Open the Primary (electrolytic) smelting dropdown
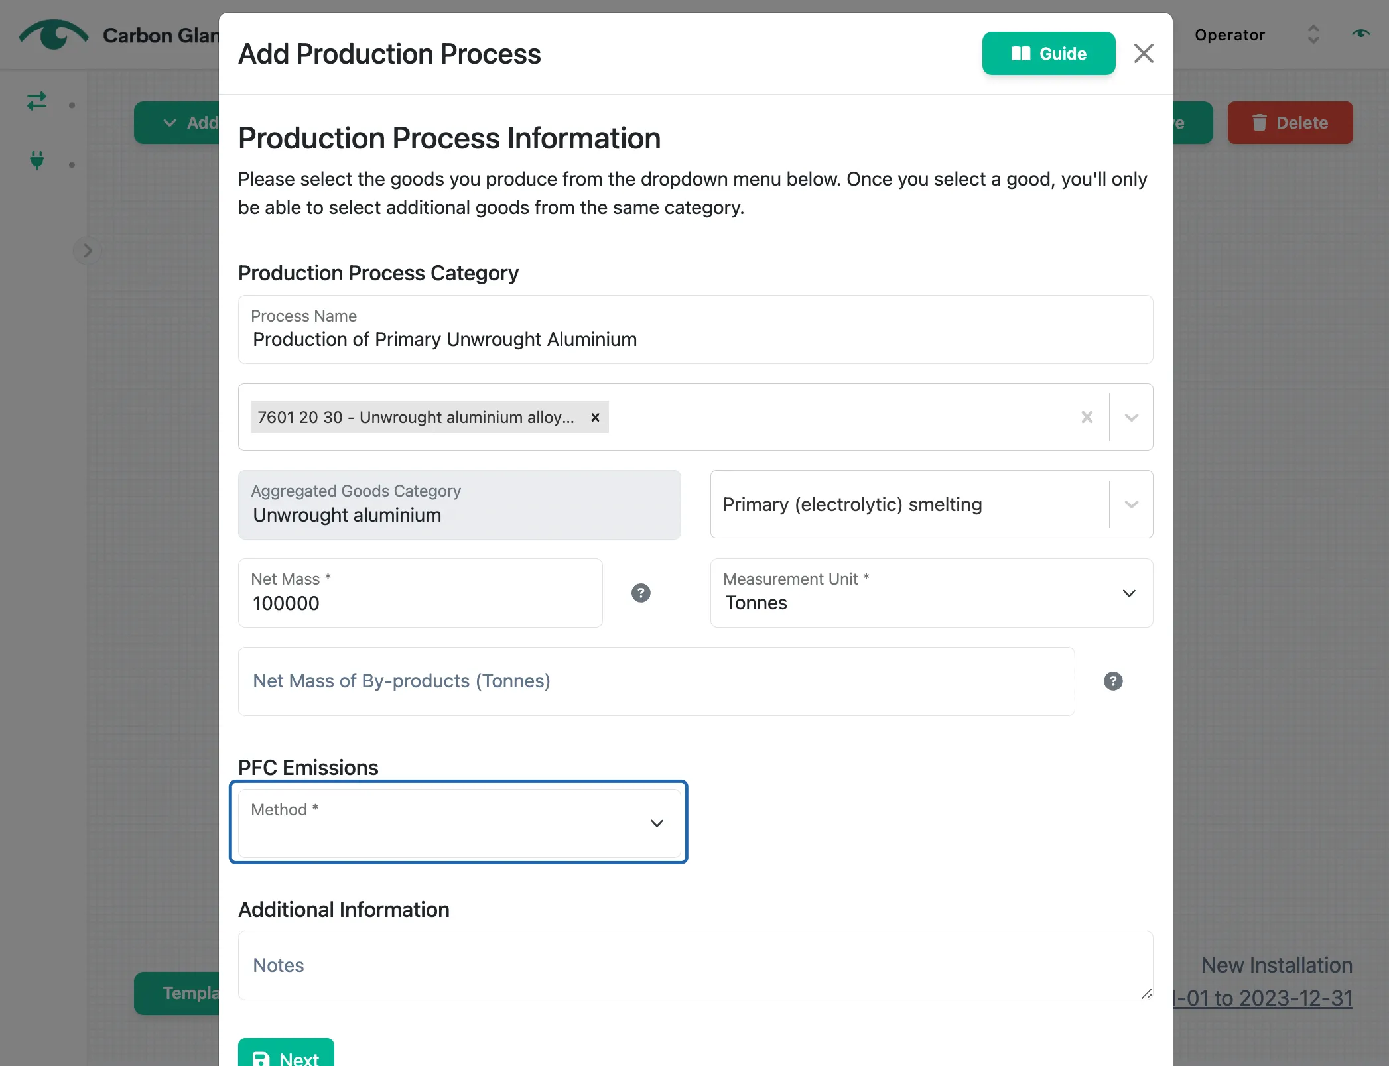The height and width of the screenshot is (1066, 1389). tap(931, 504)
